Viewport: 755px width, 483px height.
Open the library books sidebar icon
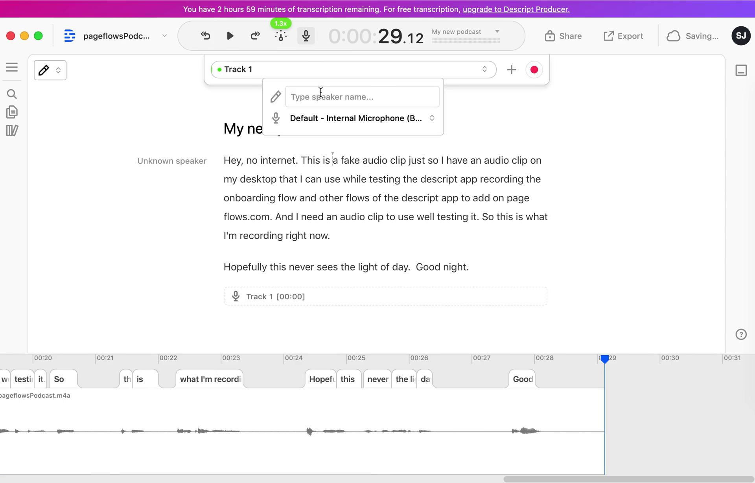pos(12,131)
